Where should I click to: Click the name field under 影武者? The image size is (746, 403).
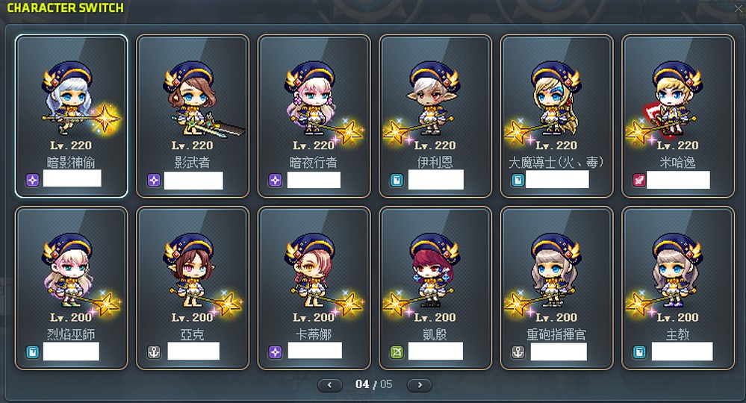(x=193, y=181)
